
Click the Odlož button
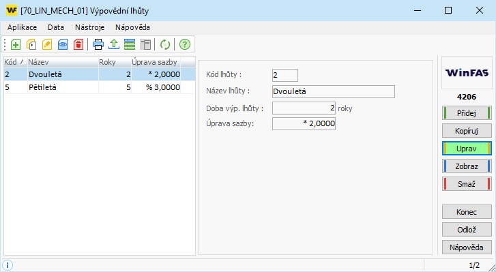tap(467, 230)
